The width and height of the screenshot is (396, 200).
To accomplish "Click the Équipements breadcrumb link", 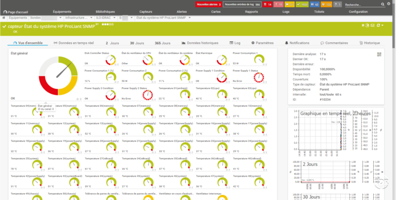I will click(18, 18).
